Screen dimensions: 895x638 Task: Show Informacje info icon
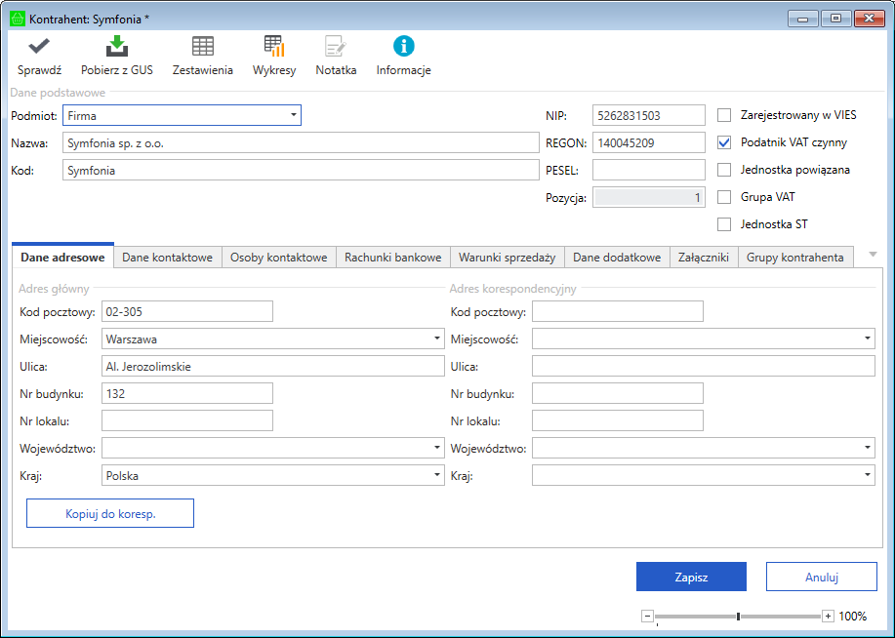tap(403, 46)
